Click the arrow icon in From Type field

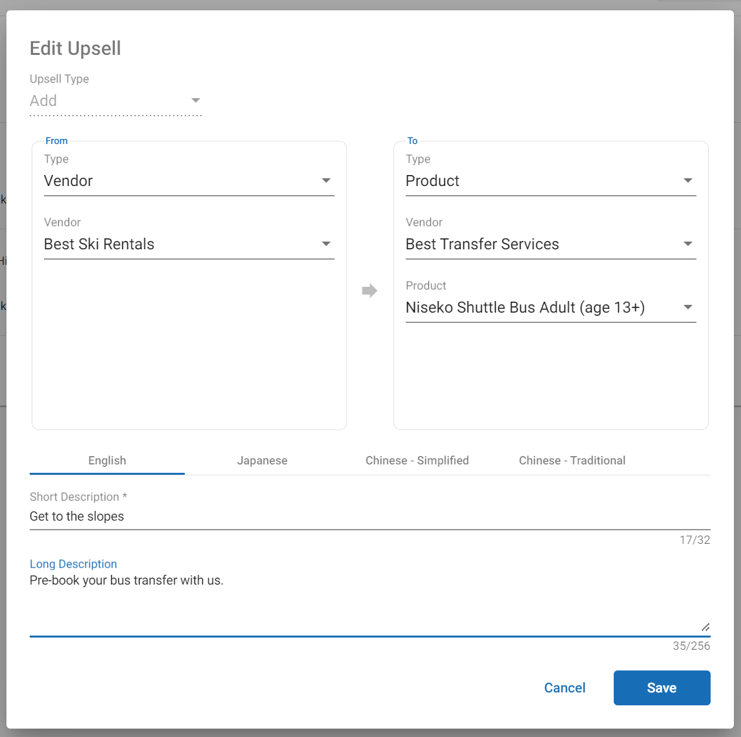326,181
